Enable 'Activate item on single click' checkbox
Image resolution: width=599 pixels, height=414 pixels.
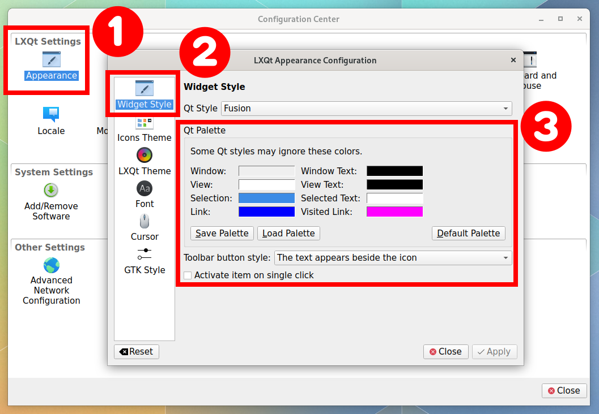(188, 275)
